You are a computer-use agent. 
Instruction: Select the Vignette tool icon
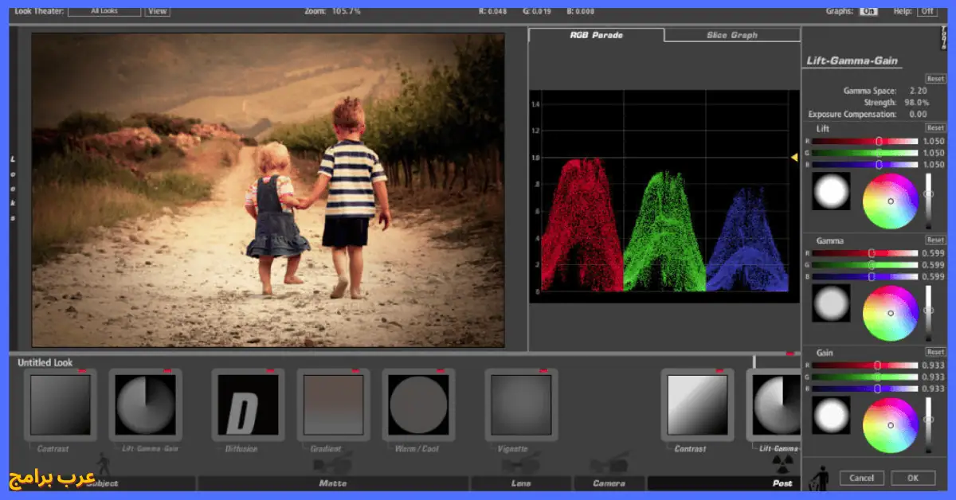[x=521, y=404]
